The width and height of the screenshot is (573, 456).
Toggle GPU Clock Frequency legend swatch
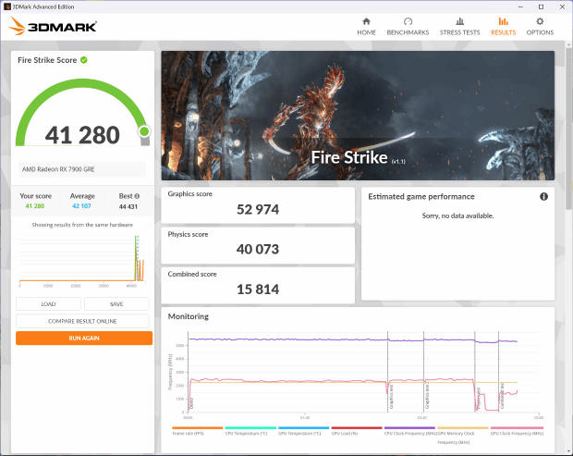pos(517,428)
